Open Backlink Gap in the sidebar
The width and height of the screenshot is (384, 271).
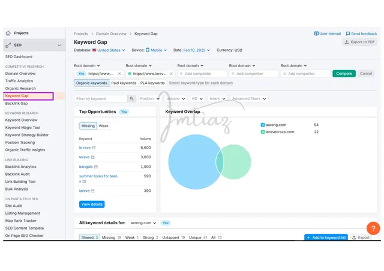(16, 104)
